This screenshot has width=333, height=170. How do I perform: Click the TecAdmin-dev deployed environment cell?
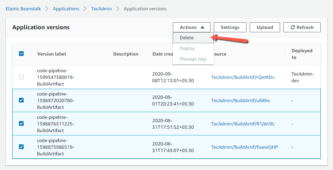click(303, 77)
